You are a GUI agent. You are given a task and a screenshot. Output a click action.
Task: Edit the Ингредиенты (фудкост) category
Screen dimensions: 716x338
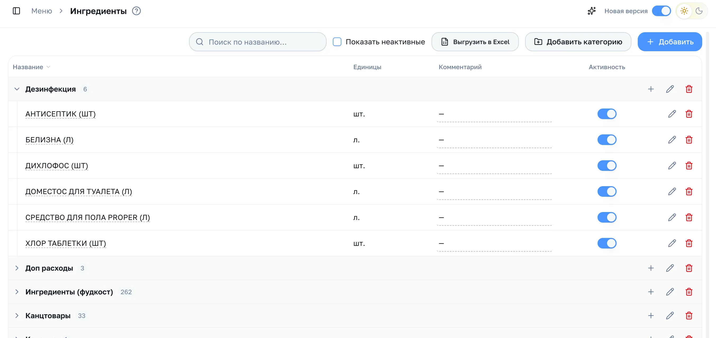click(x=670, y=292)
